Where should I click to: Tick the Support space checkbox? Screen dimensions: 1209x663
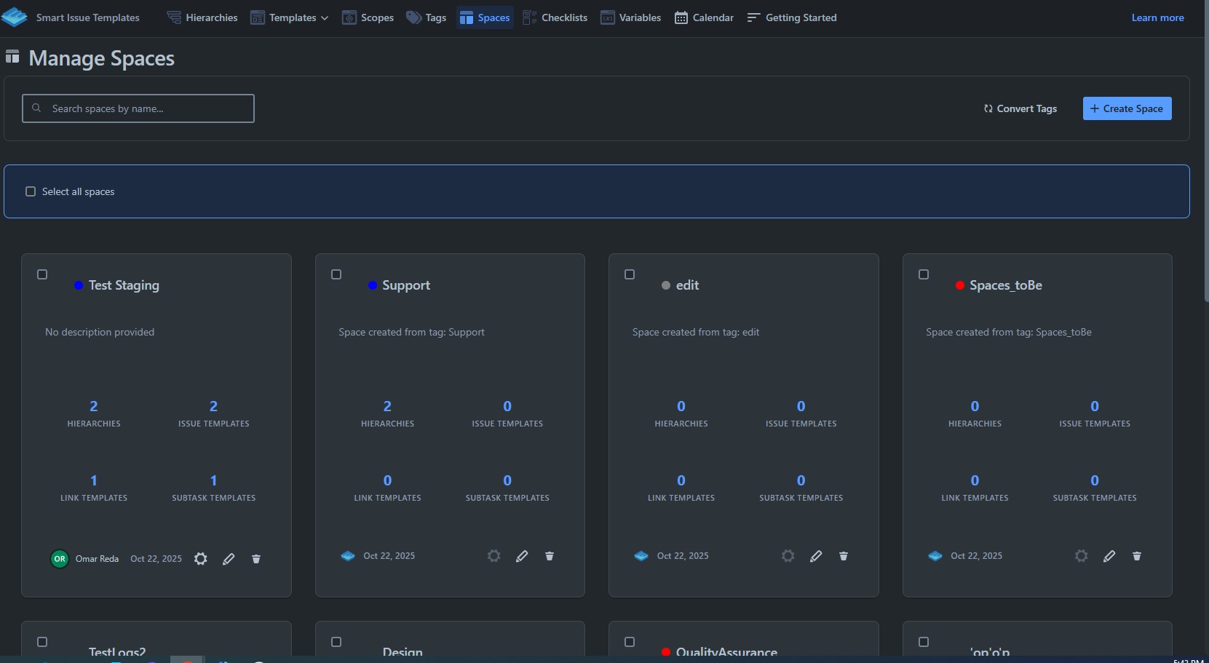336,274
